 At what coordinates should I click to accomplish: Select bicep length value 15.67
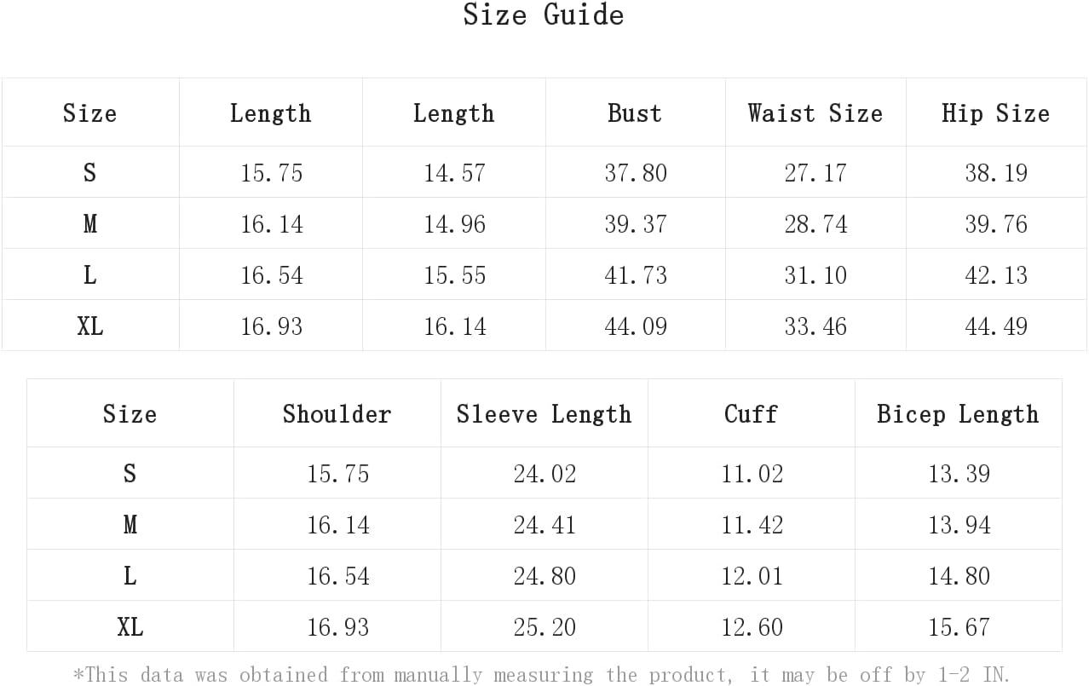tap(959, 627)
